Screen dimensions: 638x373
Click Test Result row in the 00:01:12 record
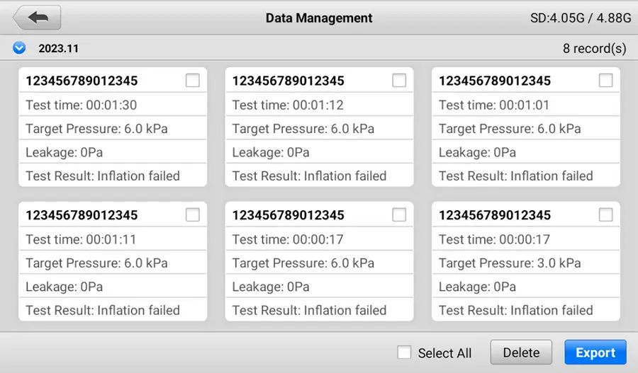[x=320, y=176]
